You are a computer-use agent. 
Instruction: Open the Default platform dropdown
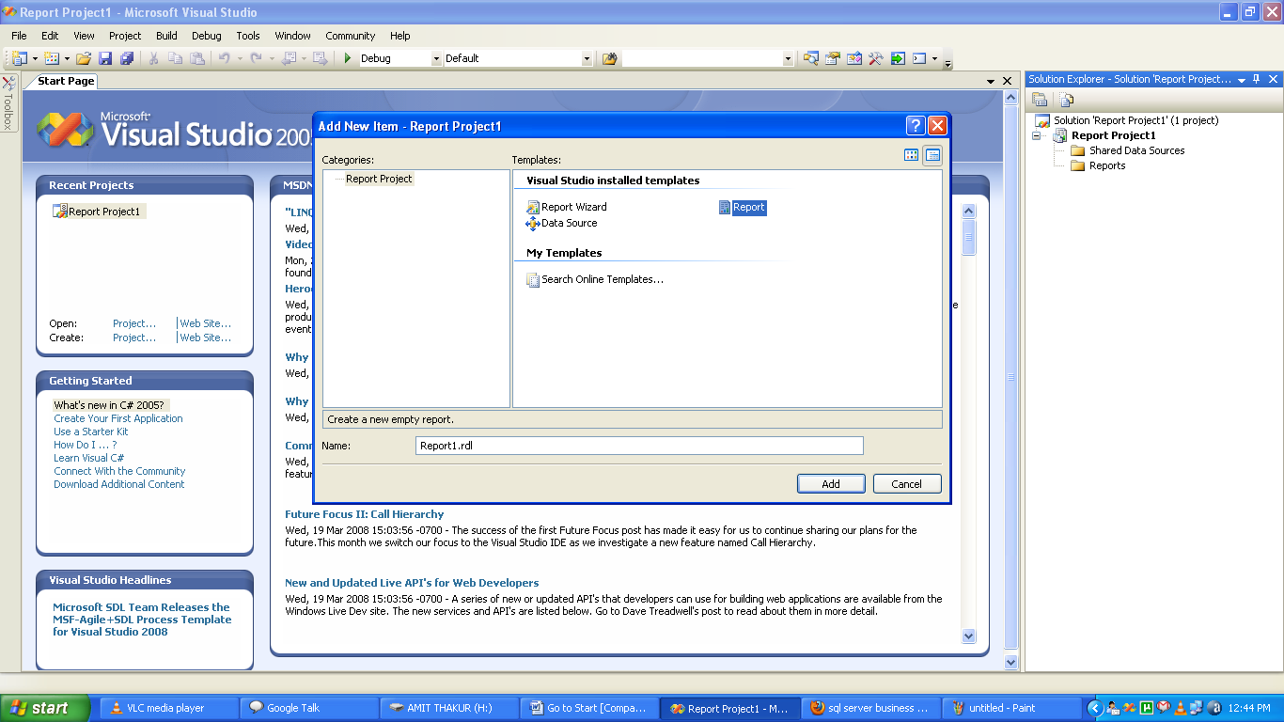(587, 58)
